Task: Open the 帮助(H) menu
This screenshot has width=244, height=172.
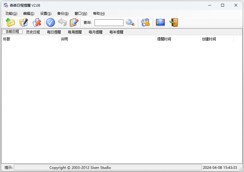Action: click(x=99, y=14)
